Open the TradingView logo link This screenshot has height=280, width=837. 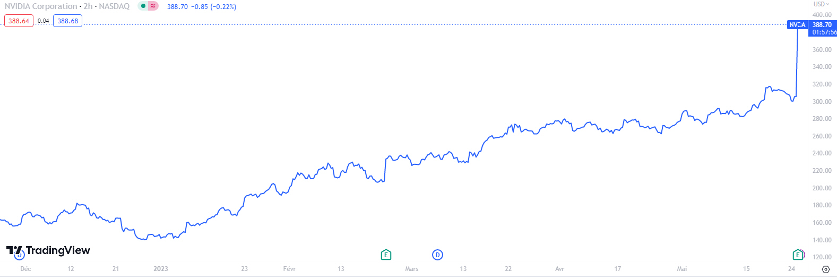(x=49, y=250)
